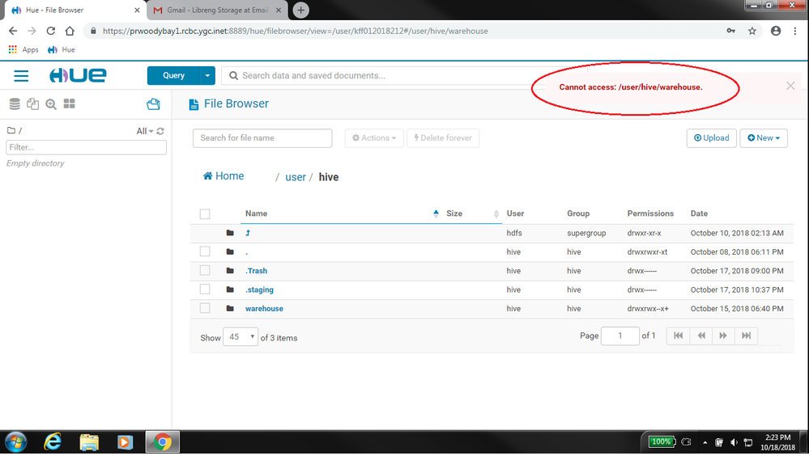Go to previous page of file list
Viewport: 809px width, 456px height.
click(701, 336)
